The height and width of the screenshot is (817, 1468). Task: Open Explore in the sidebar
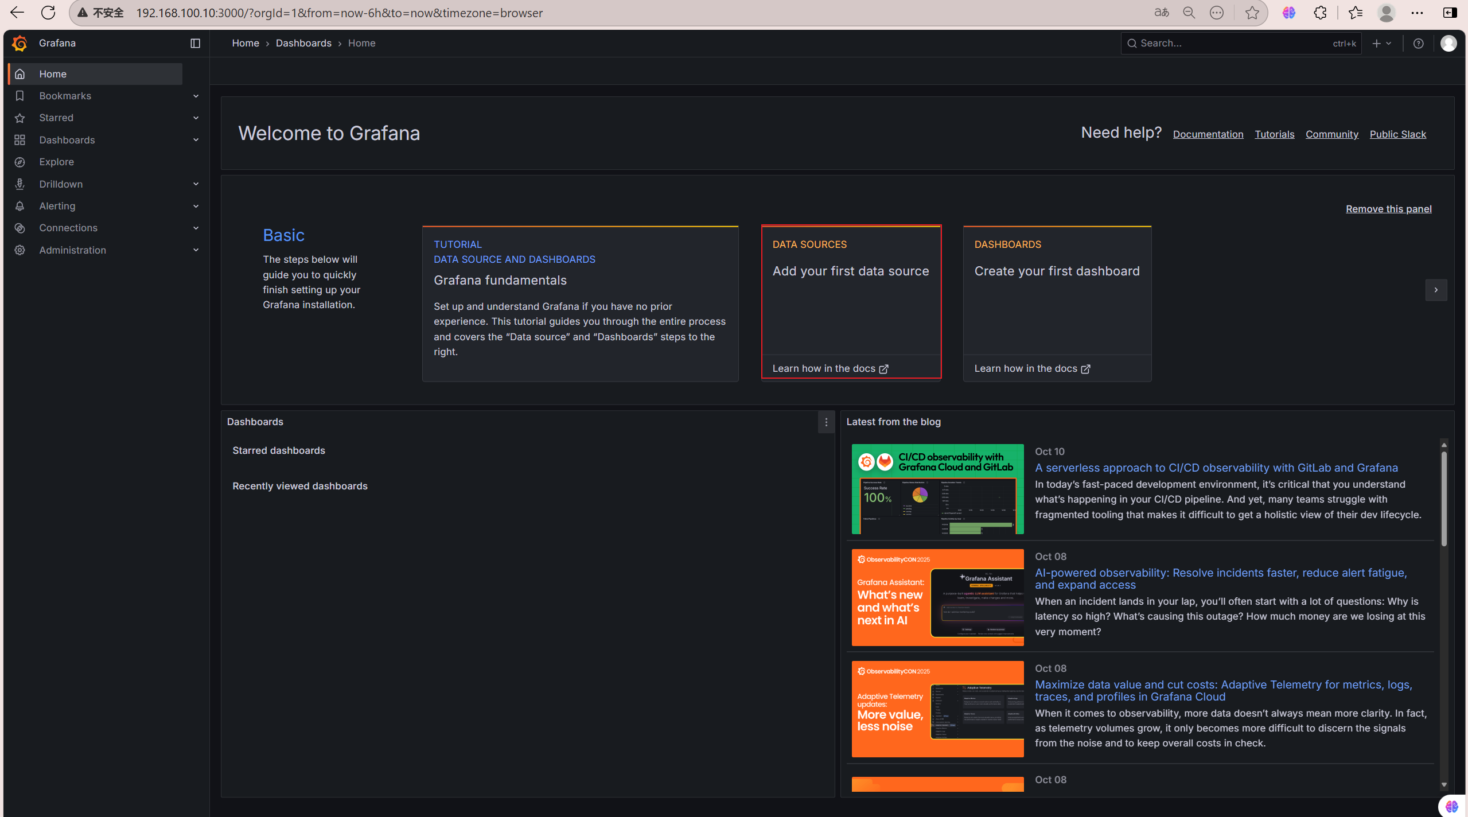pyautogui.click(x=57, y=162)
